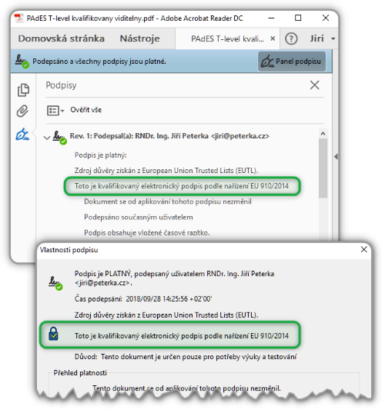Click valid signature icon in Vlastnosti podpisu dialog
385x413 pixels.
[x=55, y=283]
